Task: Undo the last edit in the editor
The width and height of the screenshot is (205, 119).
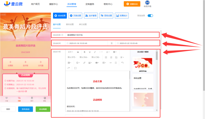Action: coord(122,63)
